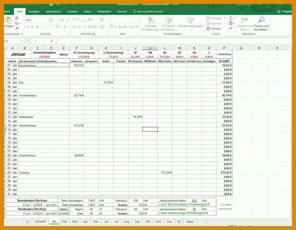Switch to the Dez sheet tab
This screenshot has height=230, width=296.
pos(169,222)
